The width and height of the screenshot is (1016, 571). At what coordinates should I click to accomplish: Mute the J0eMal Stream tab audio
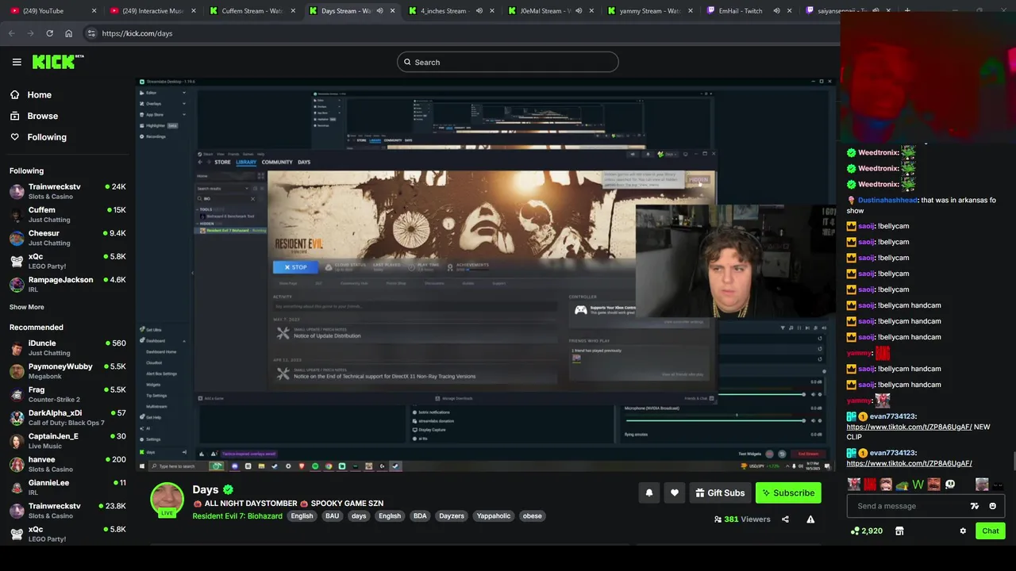coord(578,11)
